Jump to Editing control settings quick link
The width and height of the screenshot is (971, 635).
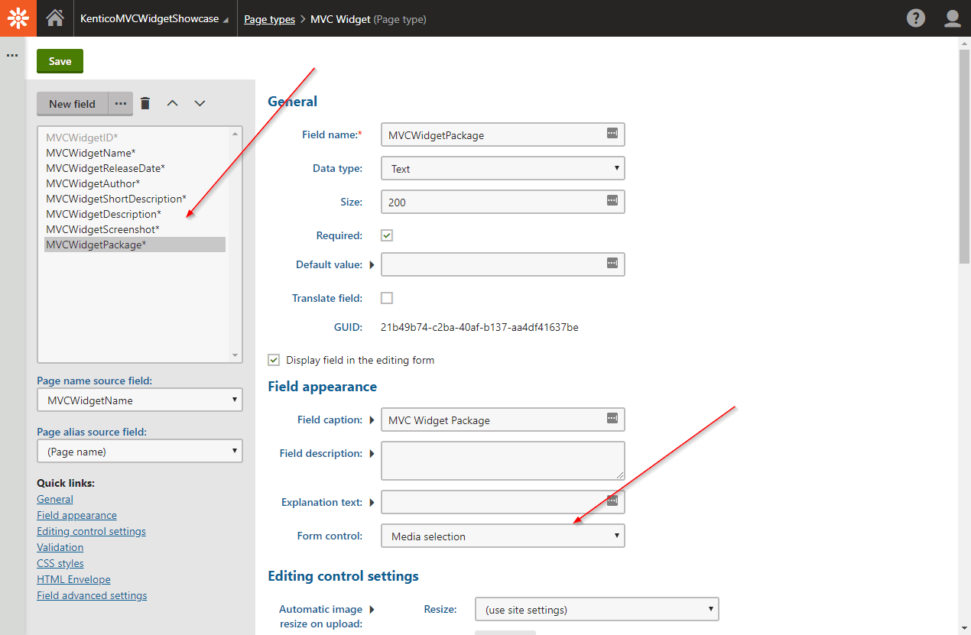tap(91, 531)
